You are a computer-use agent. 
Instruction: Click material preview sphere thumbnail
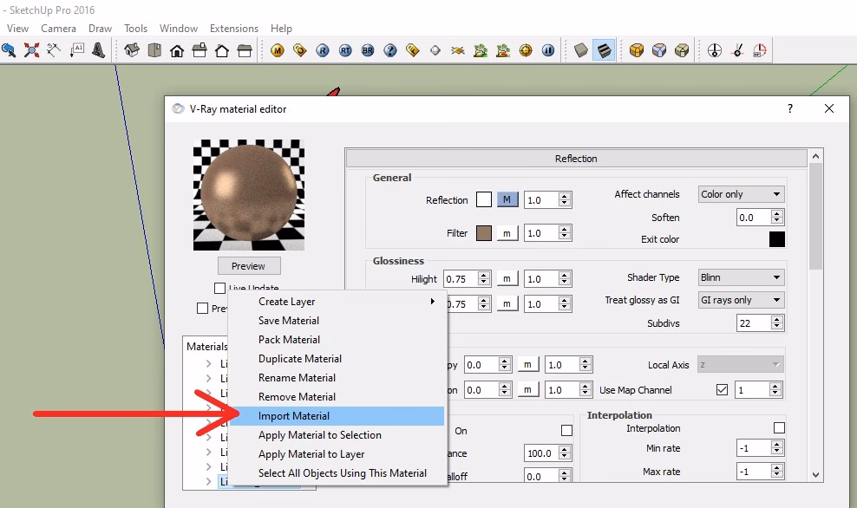click(x=249, y=195)
